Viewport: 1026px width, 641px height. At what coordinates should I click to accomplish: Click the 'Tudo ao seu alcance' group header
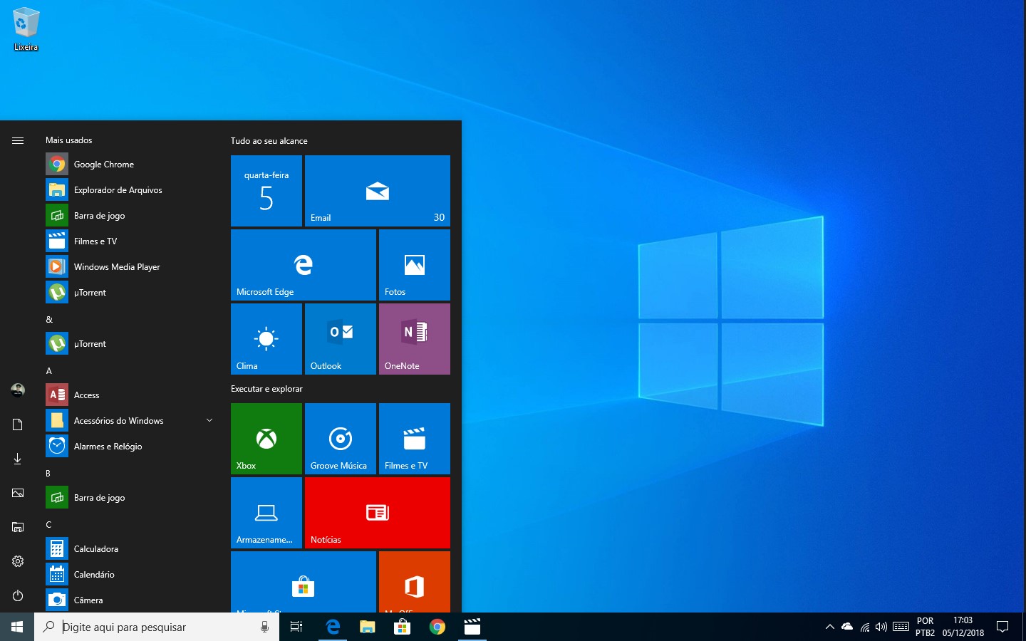coord(269,141)
